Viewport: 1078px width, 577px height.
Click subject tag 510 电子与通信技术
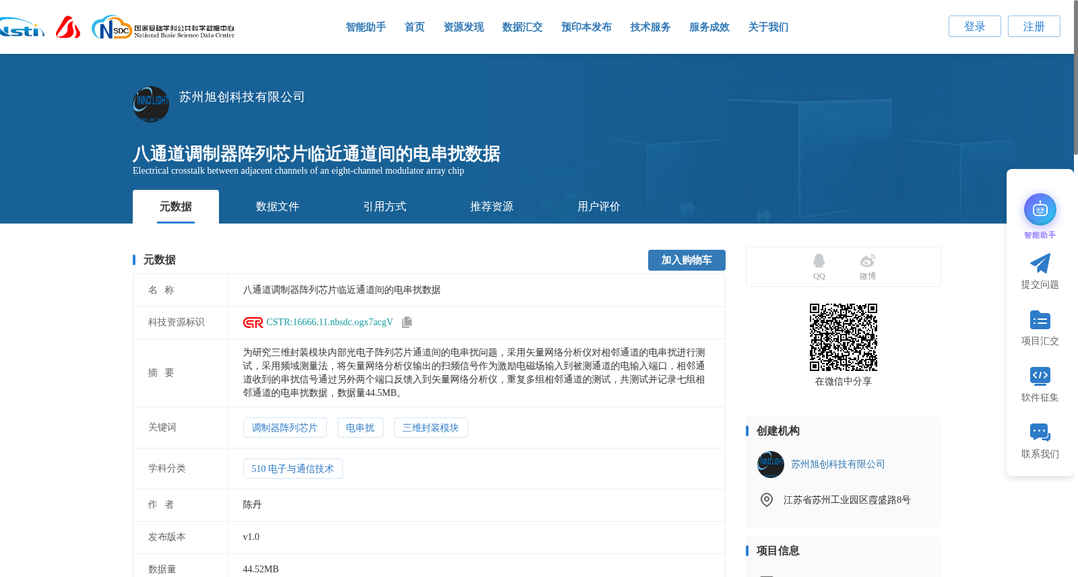(x=292, y=469)
